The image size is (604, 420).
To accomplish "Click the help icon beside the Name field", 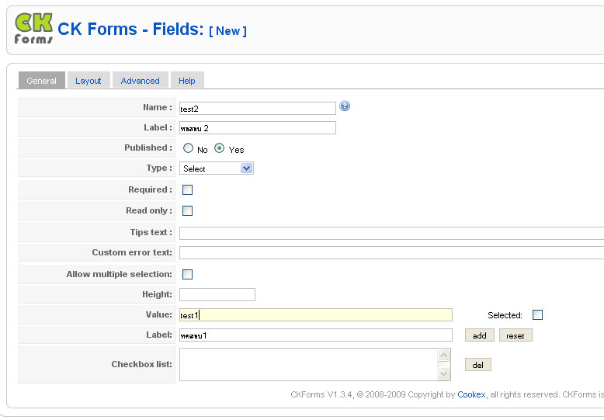I will pos(345,106).
